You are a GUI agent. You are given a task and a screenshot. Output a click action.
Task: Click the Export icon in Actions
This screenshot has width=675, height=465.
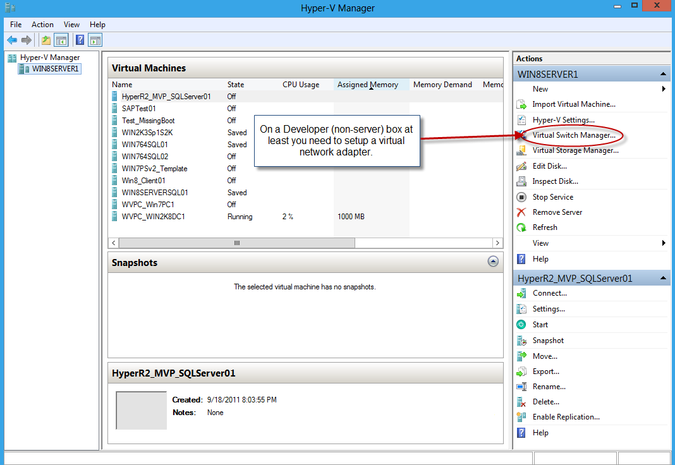point(521,371)
